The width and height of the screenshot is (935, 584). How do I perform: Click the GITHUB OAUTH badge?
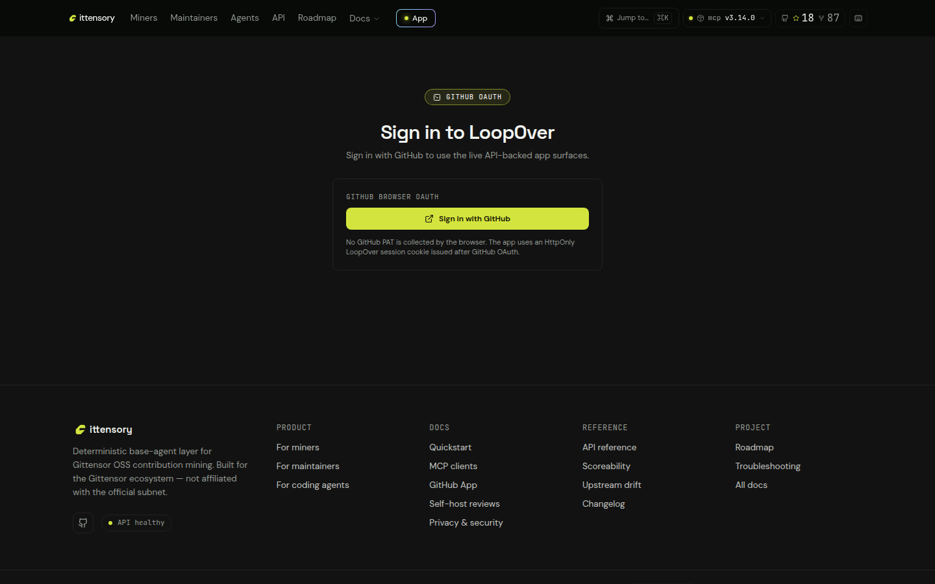[467, 97]
